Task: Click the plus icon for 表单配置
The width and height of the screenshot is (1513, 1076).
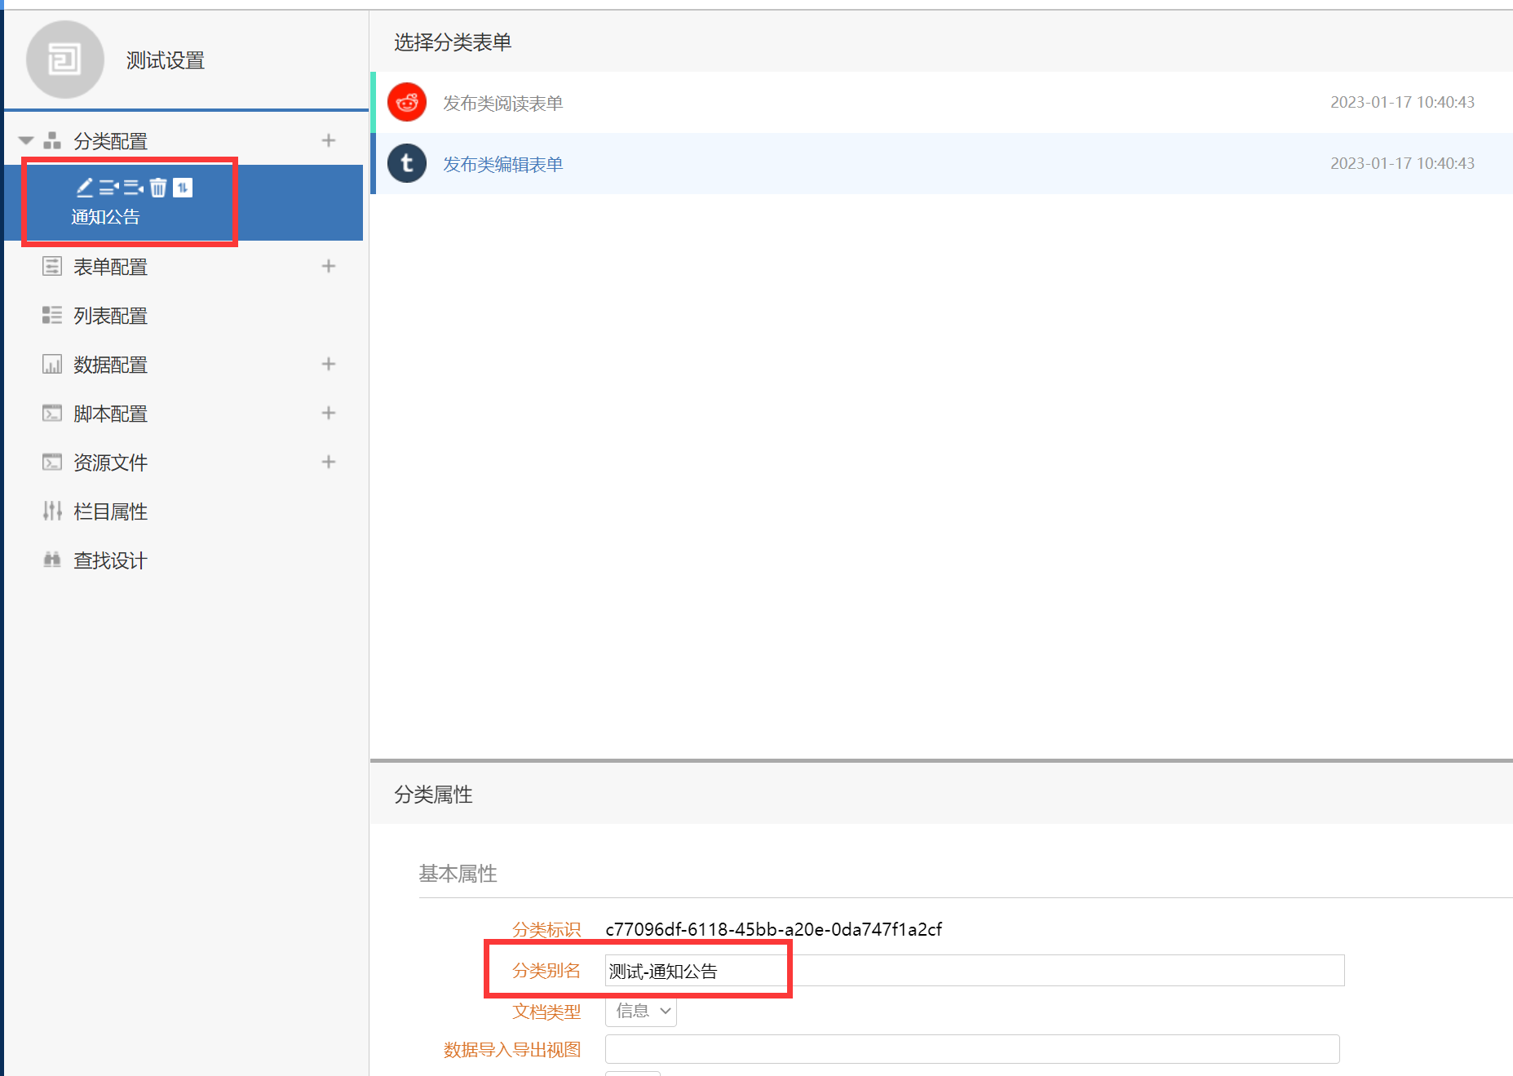Action: click(x=329, y=266)
